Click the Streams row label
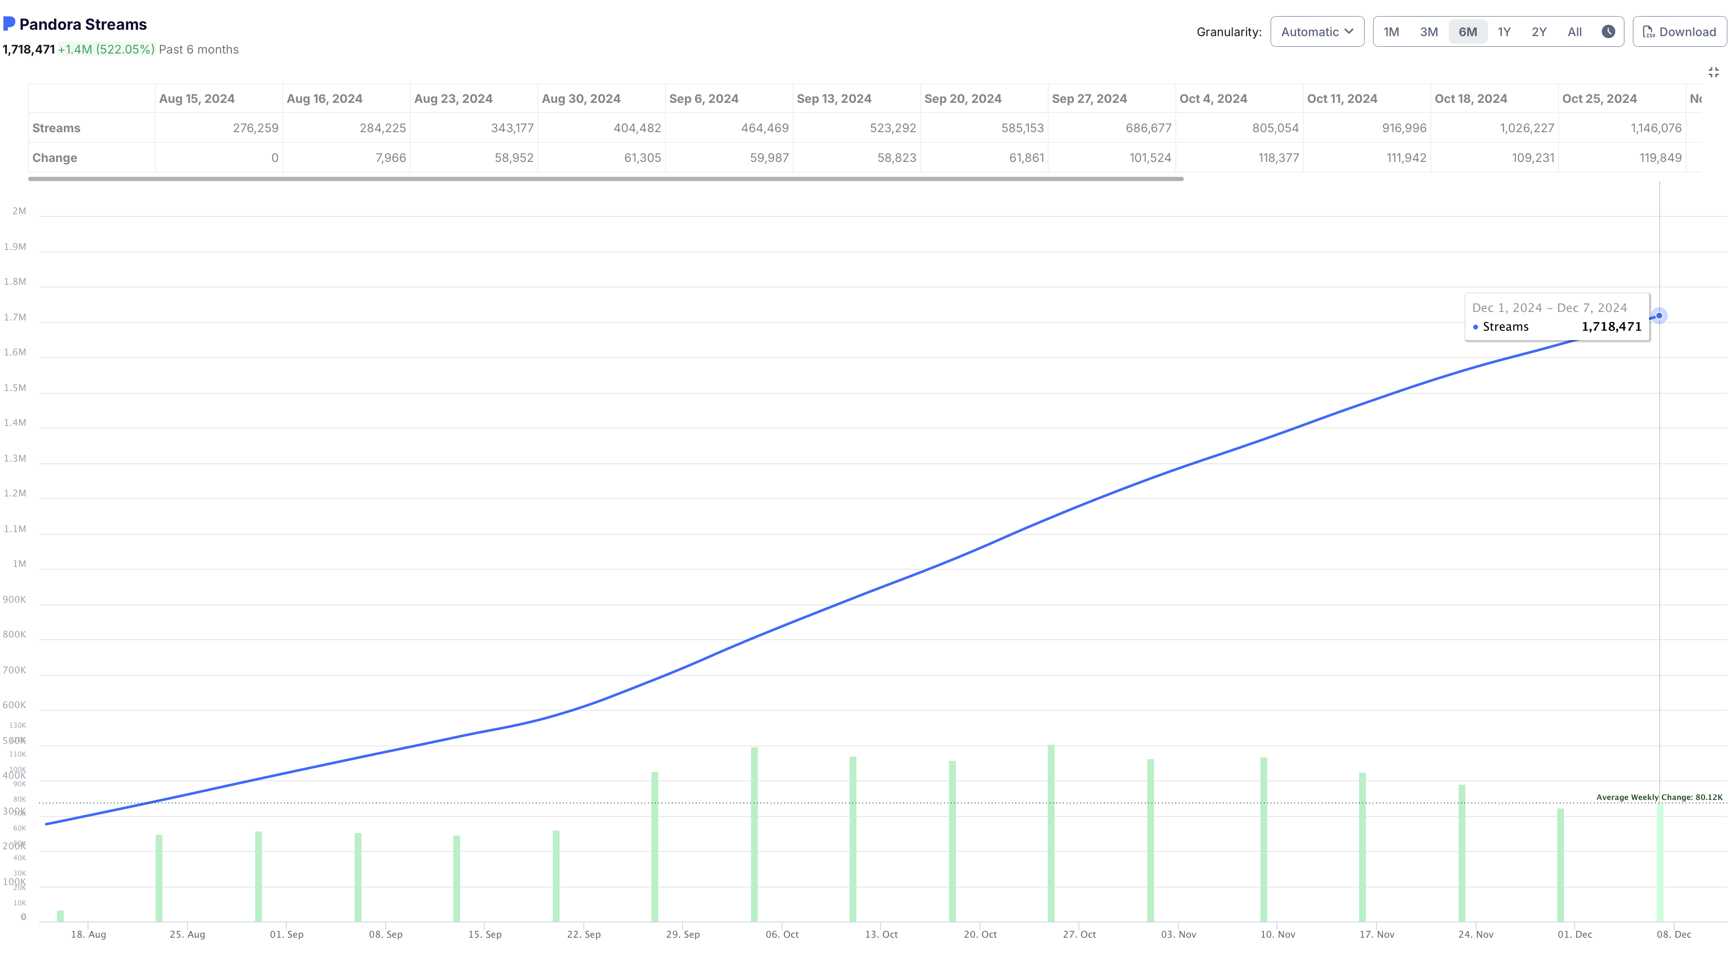This screenshot has width=1729, height=953. pyautogui.click(x=57, y=128)
